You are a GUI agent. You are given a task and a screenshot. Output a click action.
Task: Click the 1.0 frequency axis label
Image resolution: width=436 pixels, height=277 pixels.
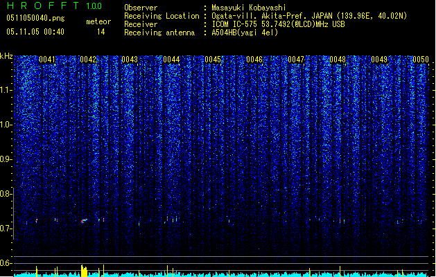[6, 125]
